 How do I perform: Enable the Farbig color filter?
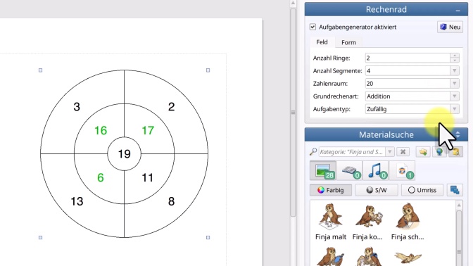point(331,190)
